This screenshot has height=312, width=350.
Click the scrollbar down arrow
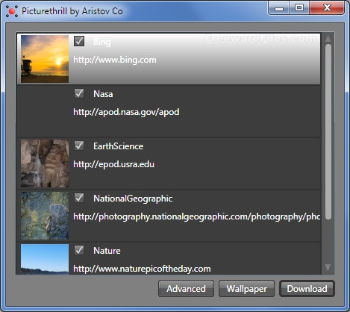[328, 267]
